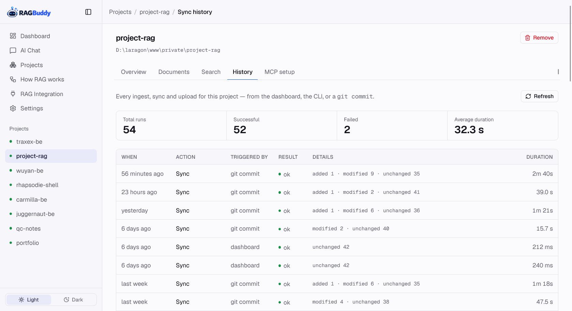Click the 'yesterday' sync row
Viewport: 572px width, 311px height.
(x=337, y=211)
